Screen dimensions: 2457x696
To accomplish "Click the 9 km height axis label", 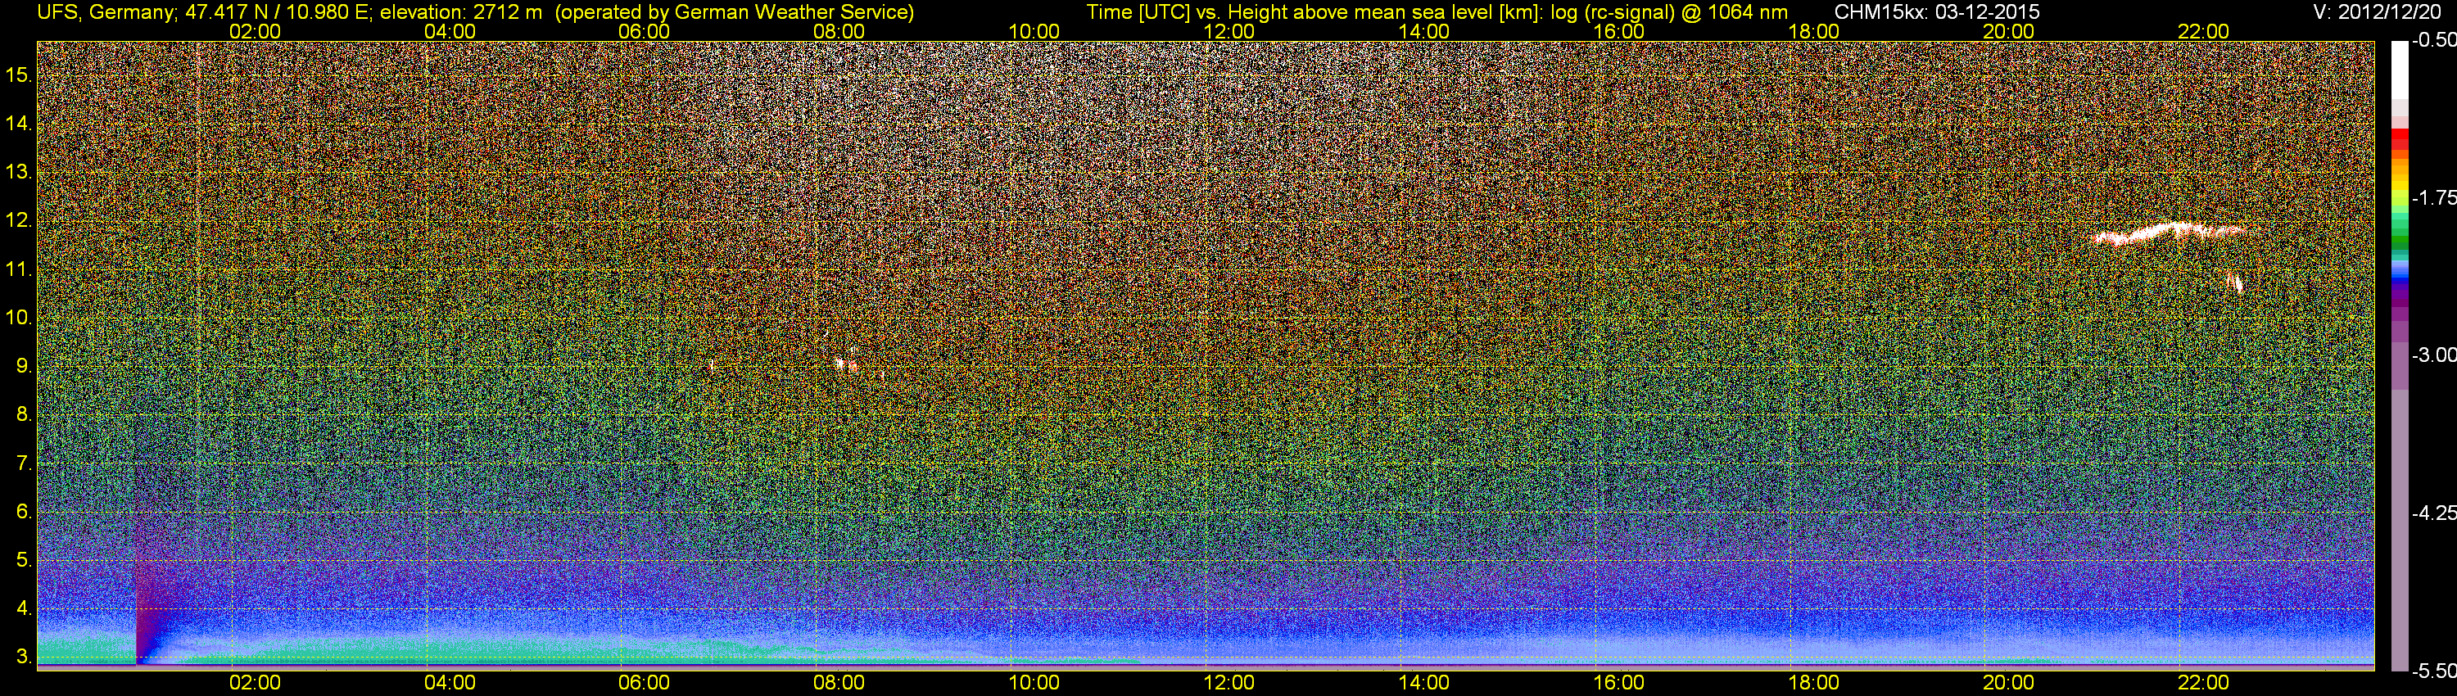I will (x=22, y=366).
